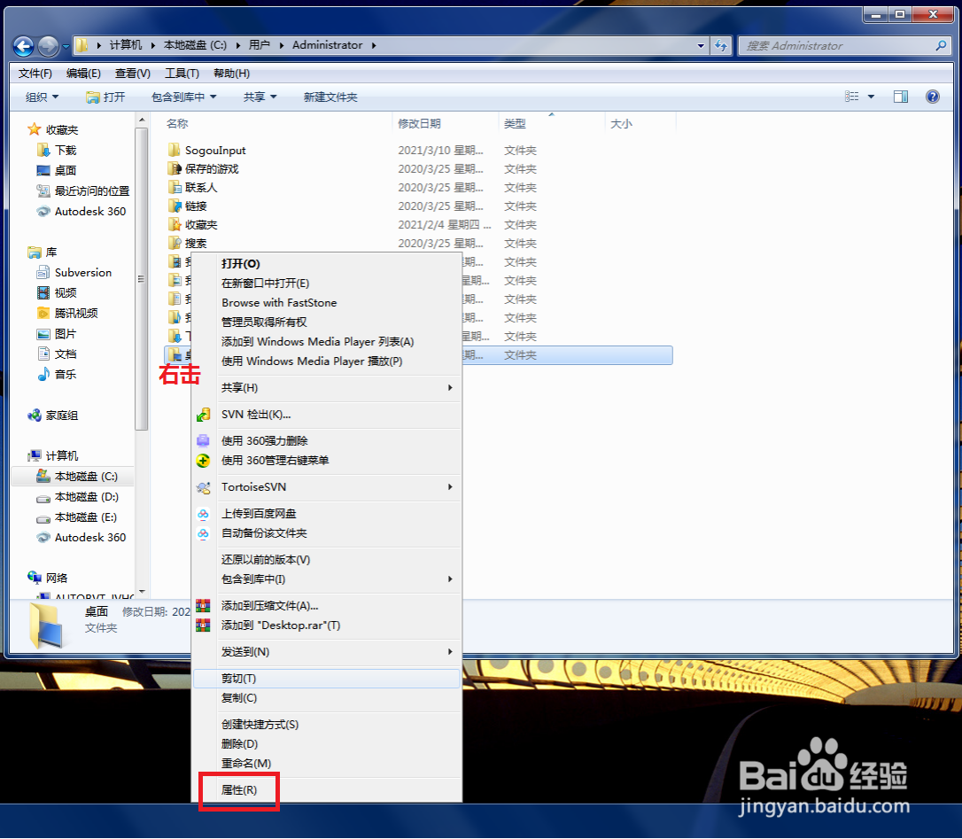Select the 链接 folder icon
Viewport: 962px width, 839px height.
[x=175, y=206]
